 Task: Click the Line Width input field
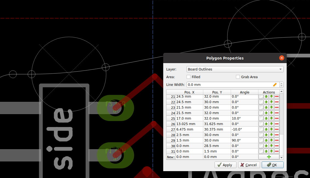click(x=228, y=84)
